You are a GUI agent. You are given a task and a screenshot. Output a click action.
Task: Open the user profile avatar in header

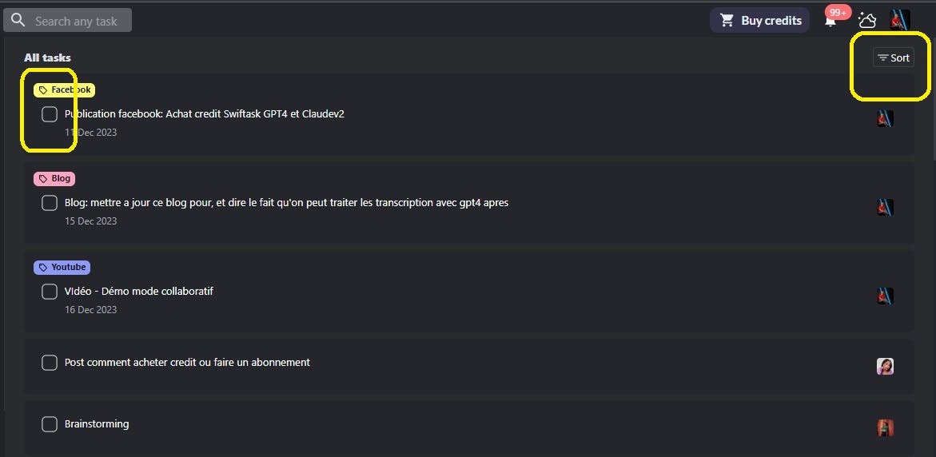coord(900,20)
